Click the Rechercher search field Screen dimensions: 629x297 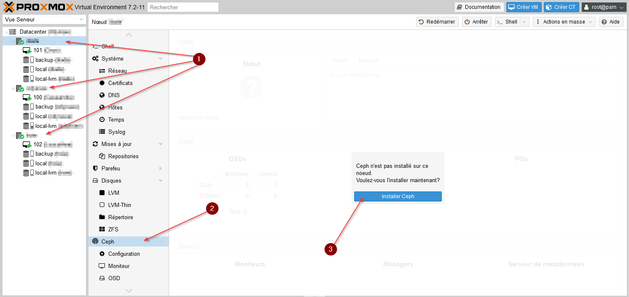[183, 7]
